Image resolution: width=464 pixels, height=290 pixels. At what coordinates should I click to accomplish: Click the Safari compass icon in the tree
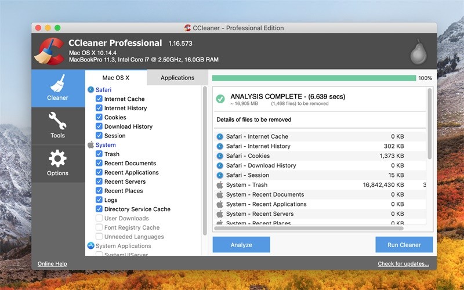[91, 90]
